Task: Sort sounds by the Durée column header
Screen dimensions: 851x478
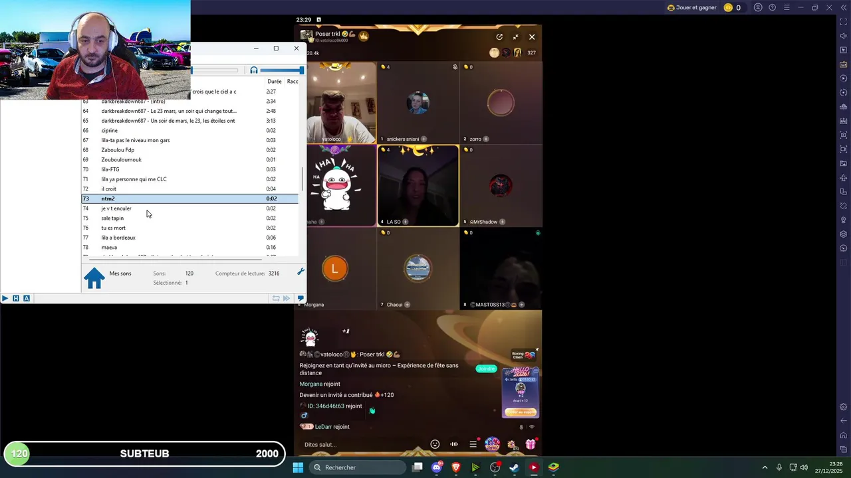Action: (275, 82)
